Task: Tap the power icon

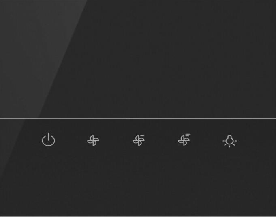Action: (x=48, y=140)
